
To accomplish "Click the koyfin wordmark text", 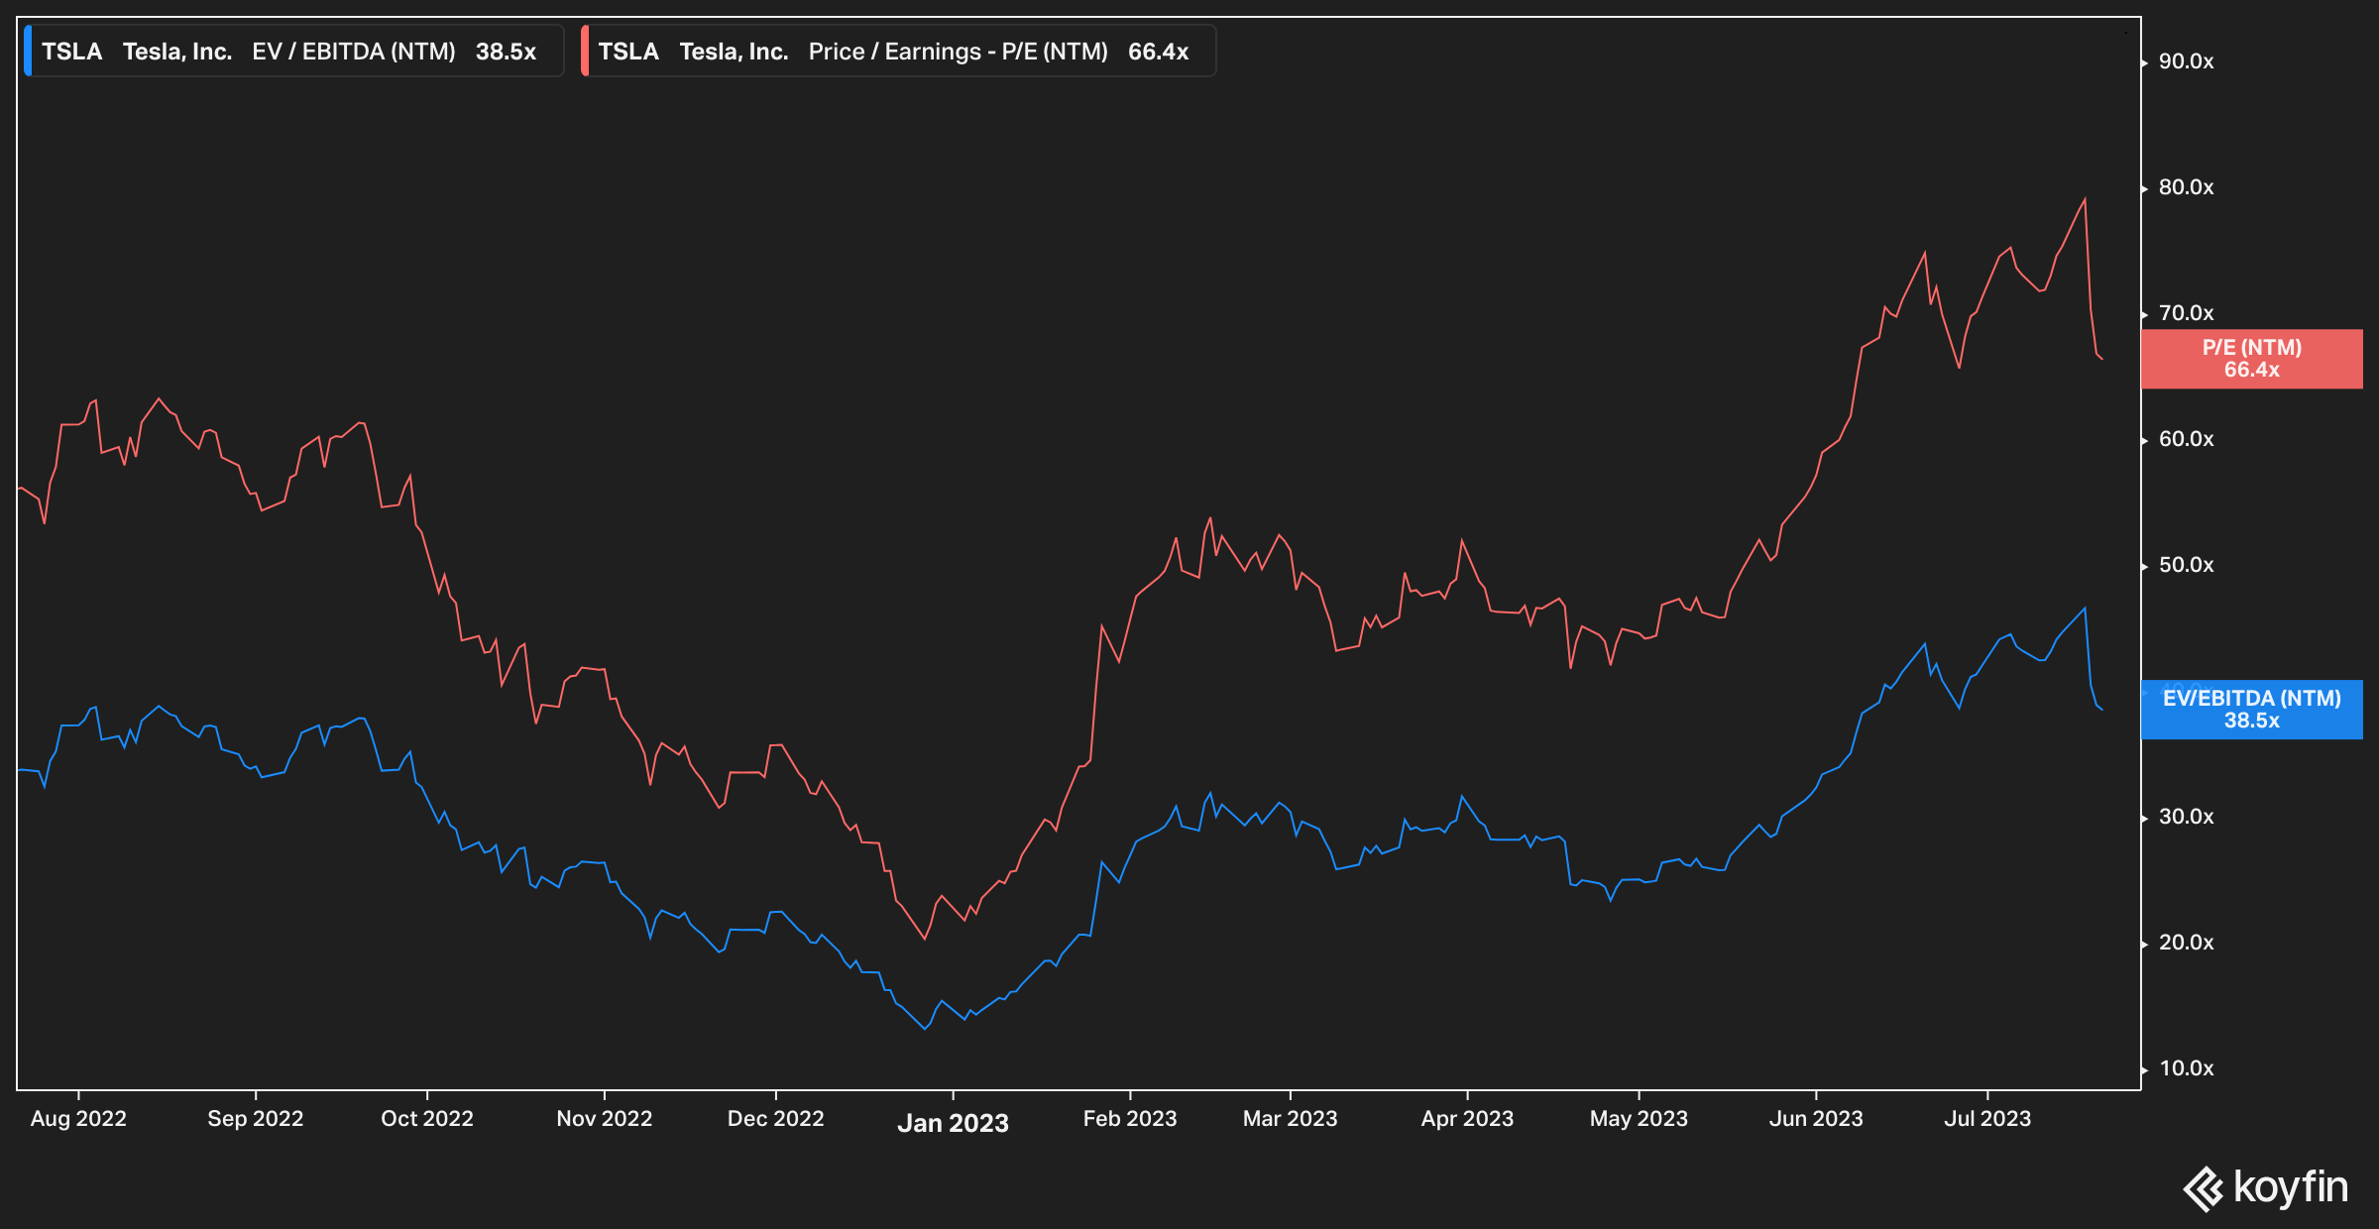I will coord(2290,1187).
